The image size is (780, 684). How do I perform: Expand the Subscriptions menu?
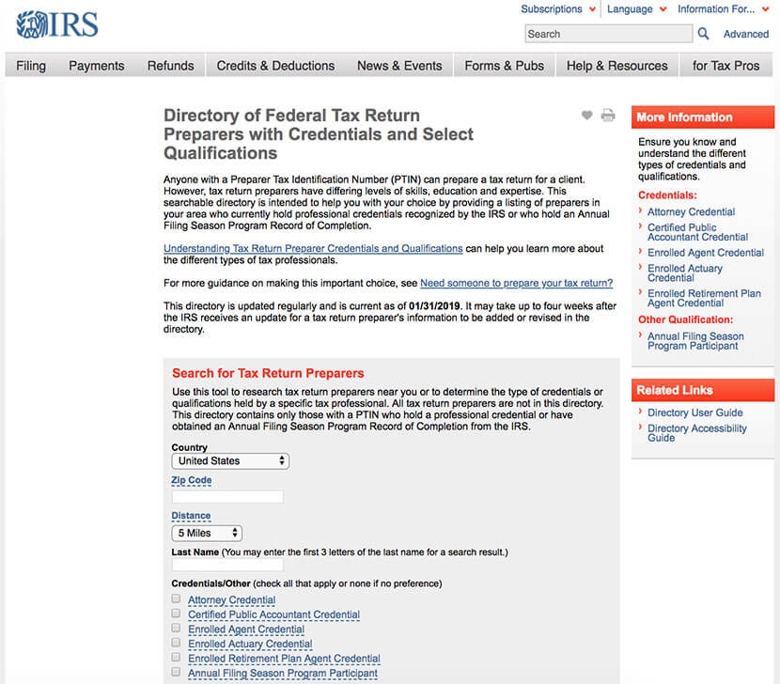click(557, 9)
